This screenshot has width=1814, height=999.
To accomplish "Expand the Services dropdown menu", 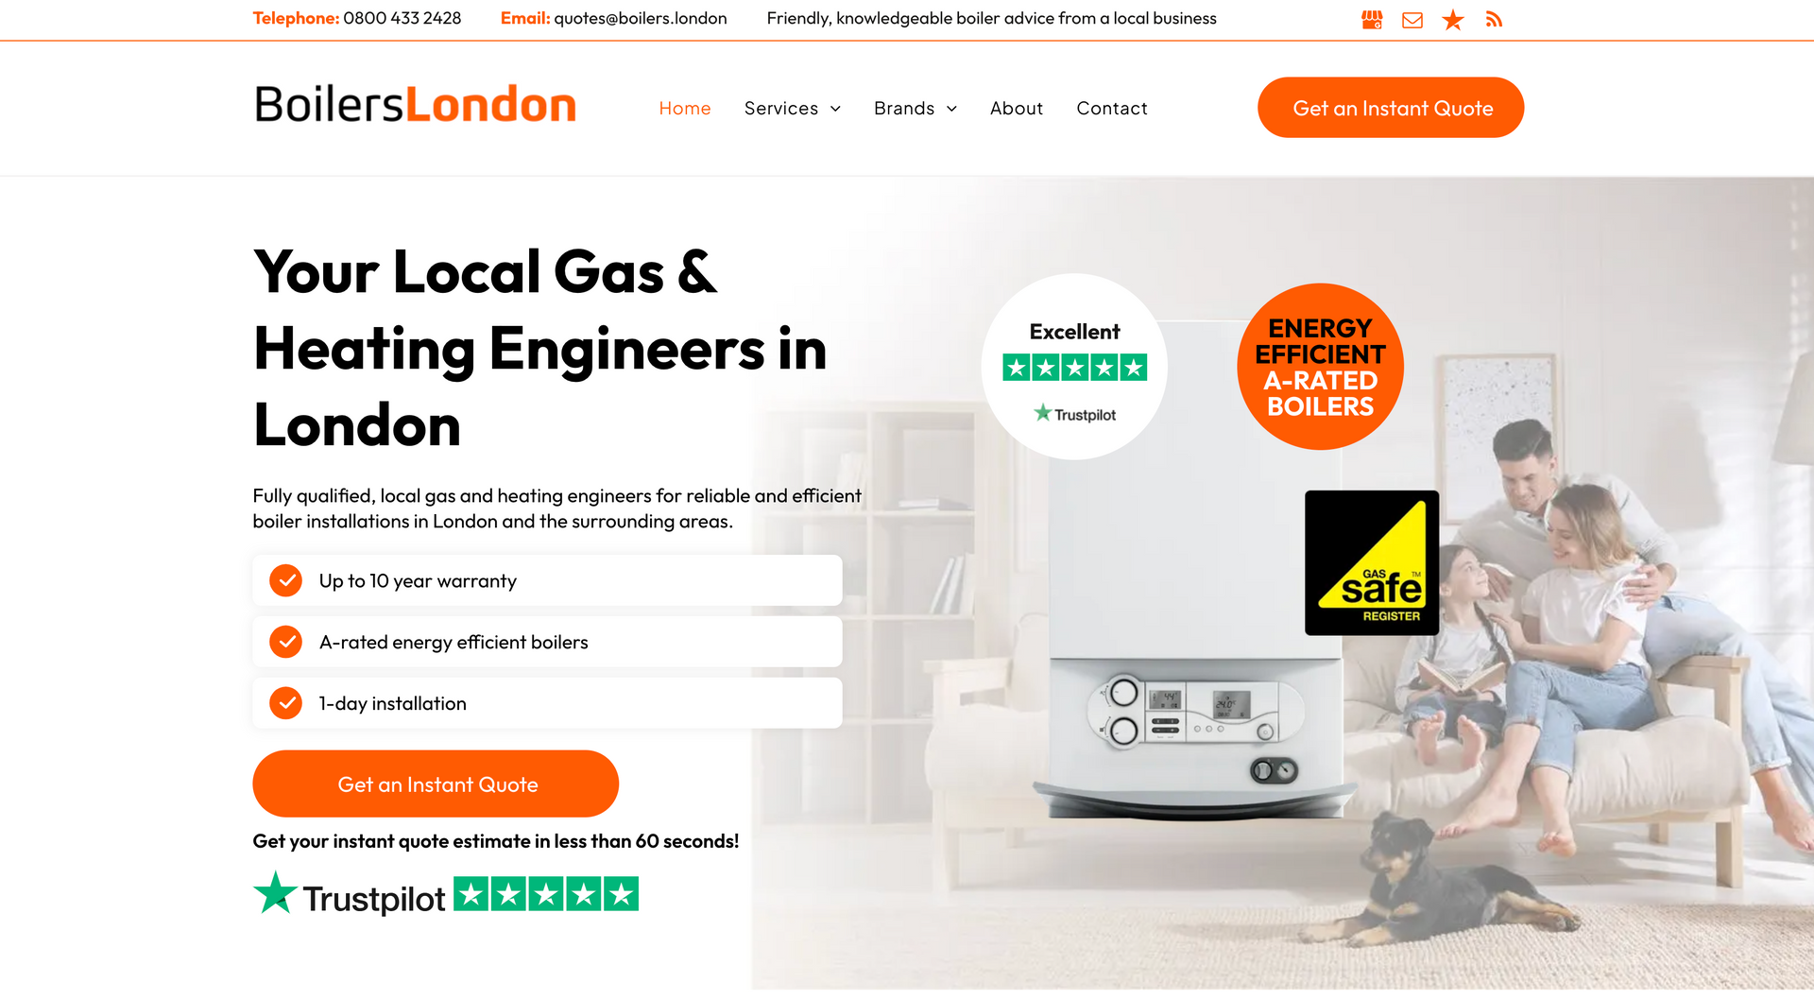I will (x=792, y=109).
